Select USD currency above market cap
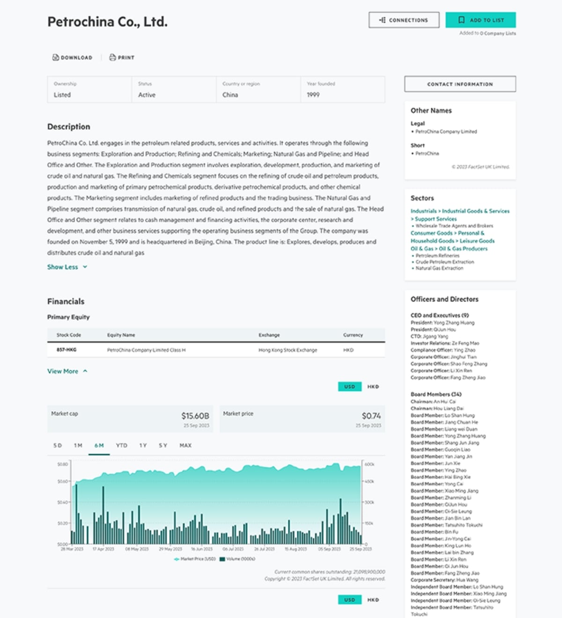The height and width of the screenshot is (618, 562). point(349,387)
